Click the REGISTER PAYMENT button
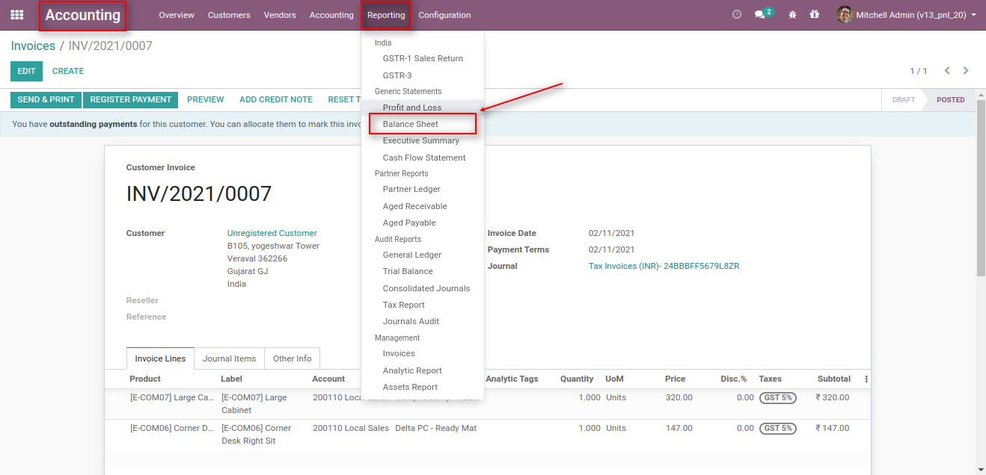The height and width of the screenshot is (475, 986). click(129, 99)
